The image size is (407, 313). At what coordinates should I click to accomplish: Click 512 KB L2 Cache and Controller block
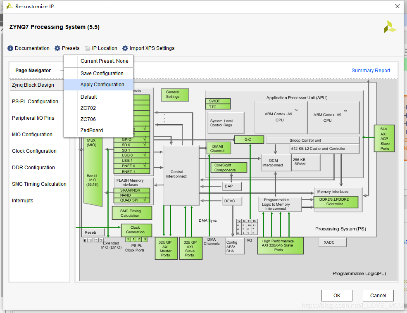click(324, 149)
